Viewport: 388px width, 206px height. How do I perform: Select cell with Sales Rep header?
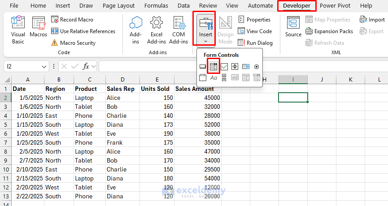[x=123, y=89]
